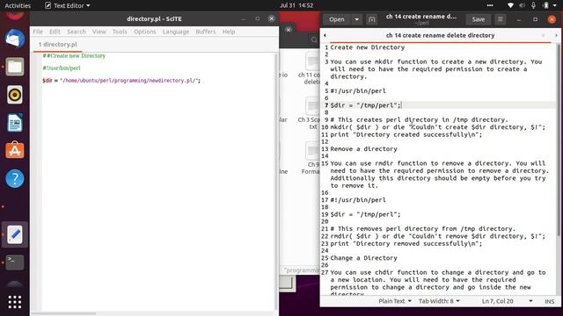Show Applications grid in the dock
This screenshot has width=563, height=316.
[15, 302]
